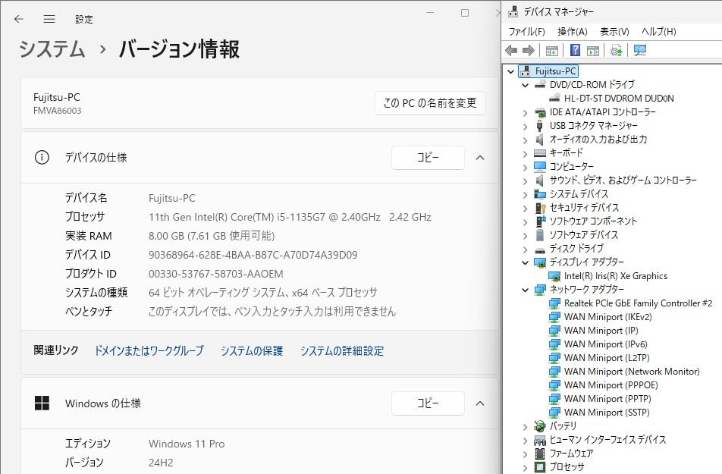Open システムの保護 link
This screenshot has height=474, width=722.
(x=252, y=350)
